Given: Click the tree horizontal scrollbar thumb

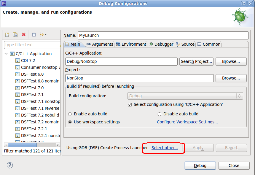Looking at the screenshot, I should [22, 145].
